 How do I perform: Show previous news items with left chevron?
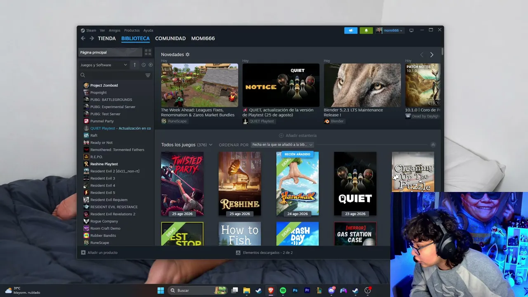[x=422, y=54]
